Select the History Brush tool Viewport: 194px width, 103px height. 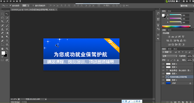coord(7,29)
